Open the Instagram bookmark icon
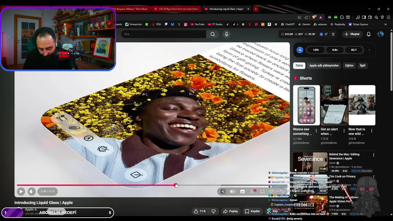The image size is (393, 221). [x=186, y=24]
